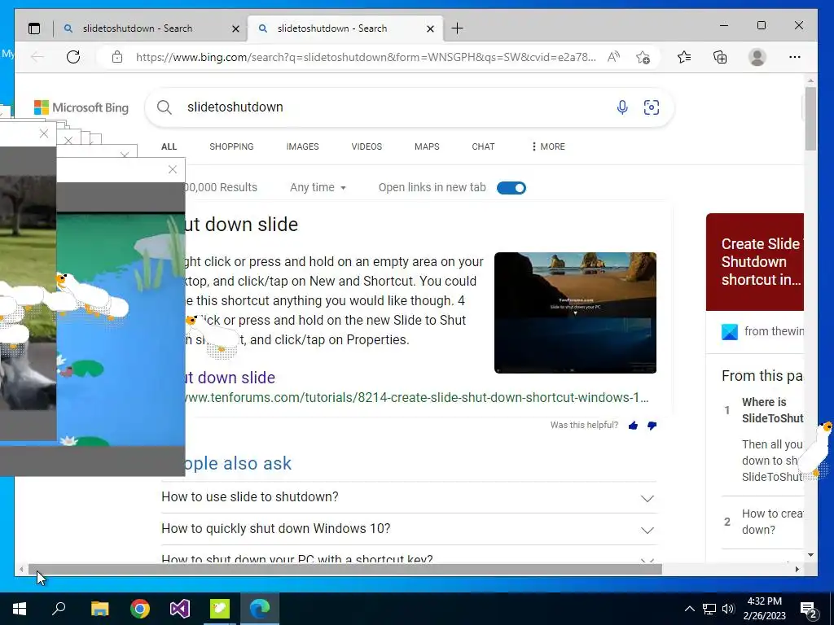This screenshot has height=625, width=834.
Task: Give thumbs down for the answer
Action: click(x=652, y=425)
